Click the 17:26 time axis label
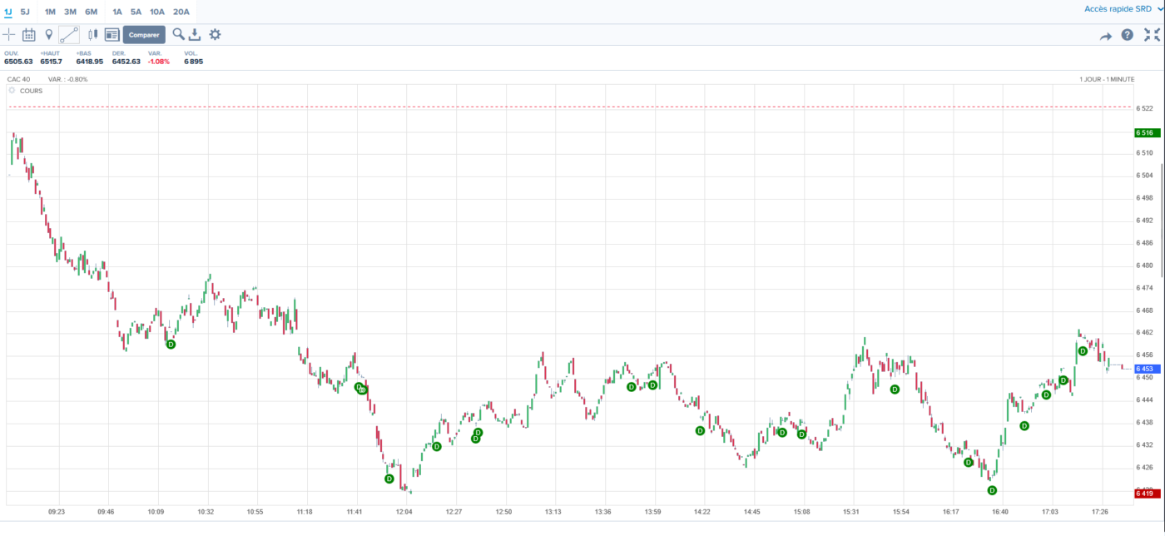Screen dimensions: 1165x536 click(1100, 512)
